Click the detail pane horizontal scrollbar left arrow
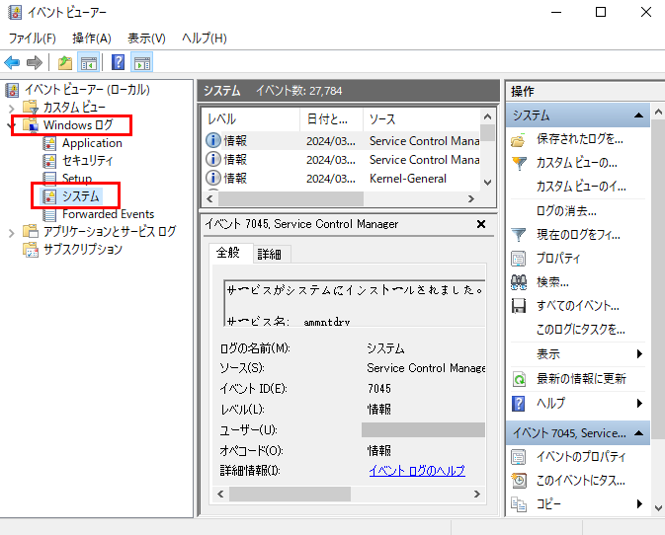The height and width of the screenshot is (535, 665). (x=220, y=494)
